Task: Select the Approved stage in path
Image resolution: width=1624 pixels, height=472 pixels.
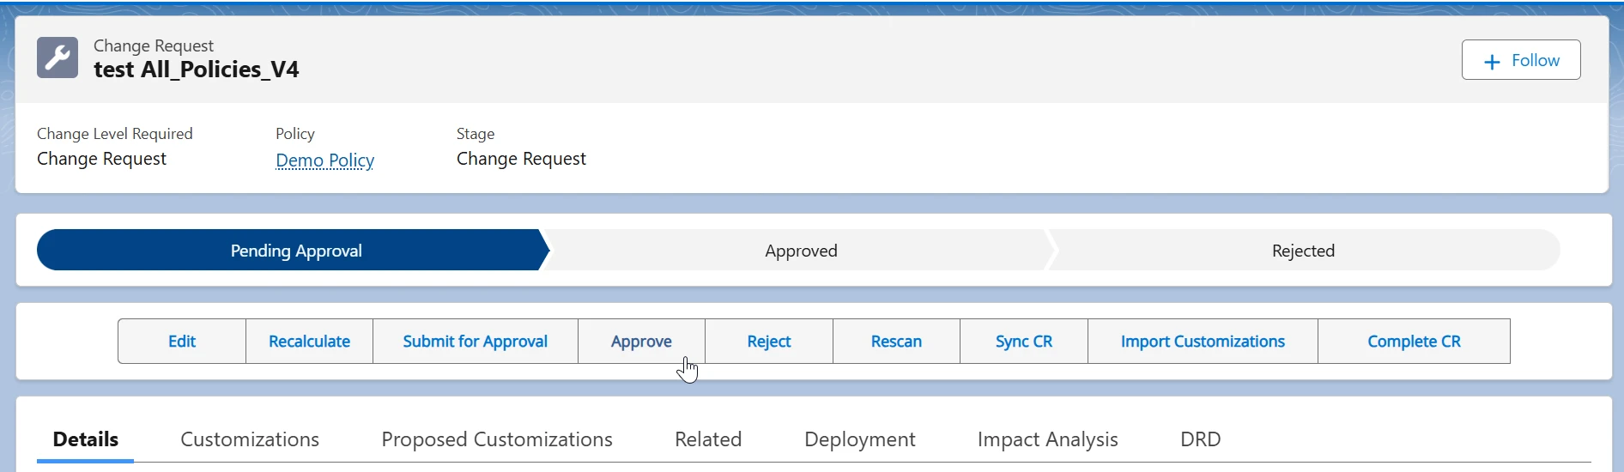Action: point(800,251)
